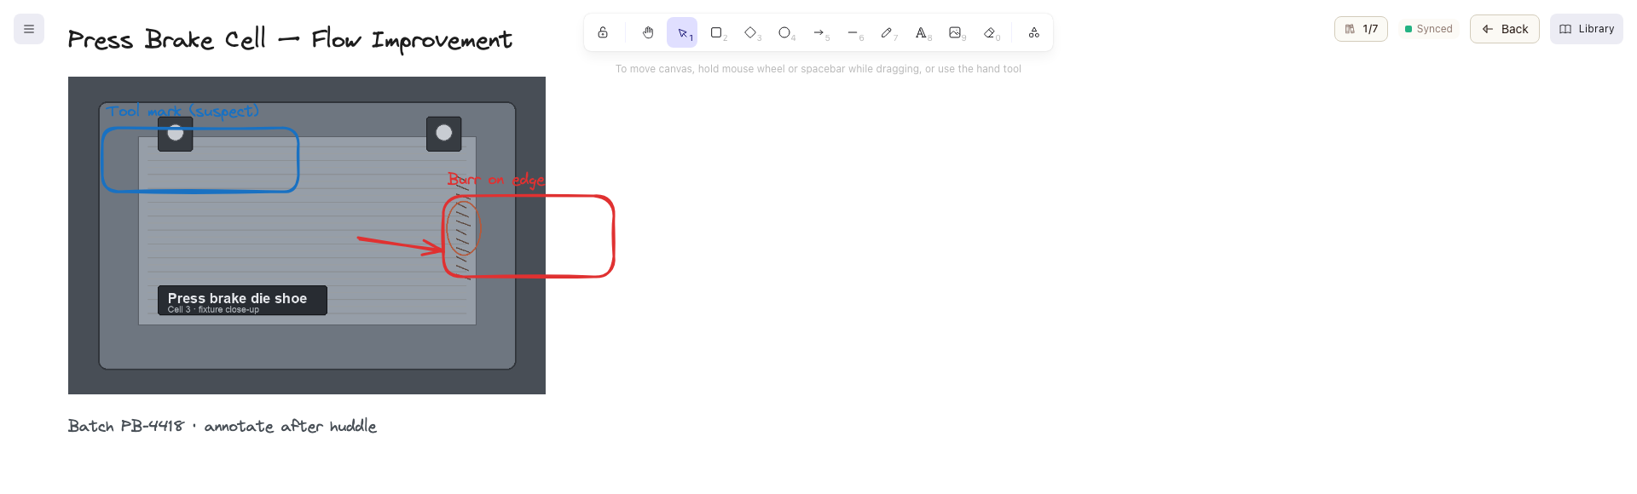1637x494 pixels.
Task: Select the red ellipse around the burr edge
Action: click(x=464, y=228)
